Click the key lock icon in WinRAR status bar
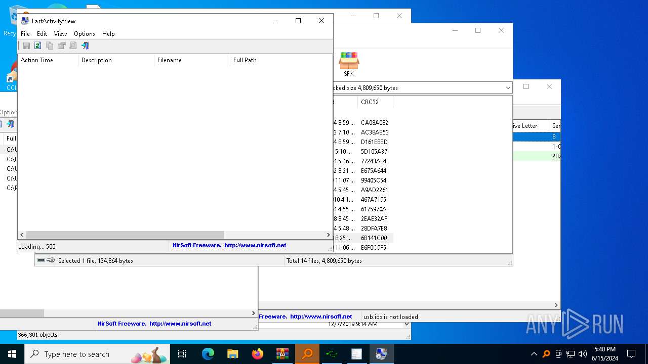 [x=51, y=260]
